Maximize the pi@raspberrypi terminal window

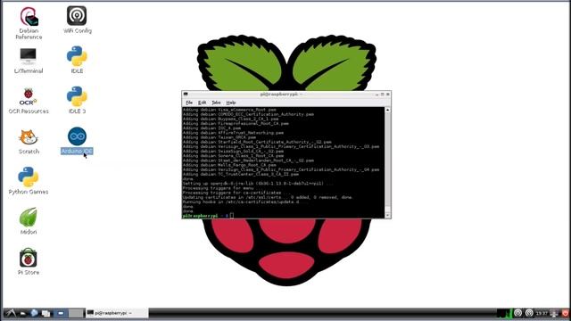pos(383,95)
